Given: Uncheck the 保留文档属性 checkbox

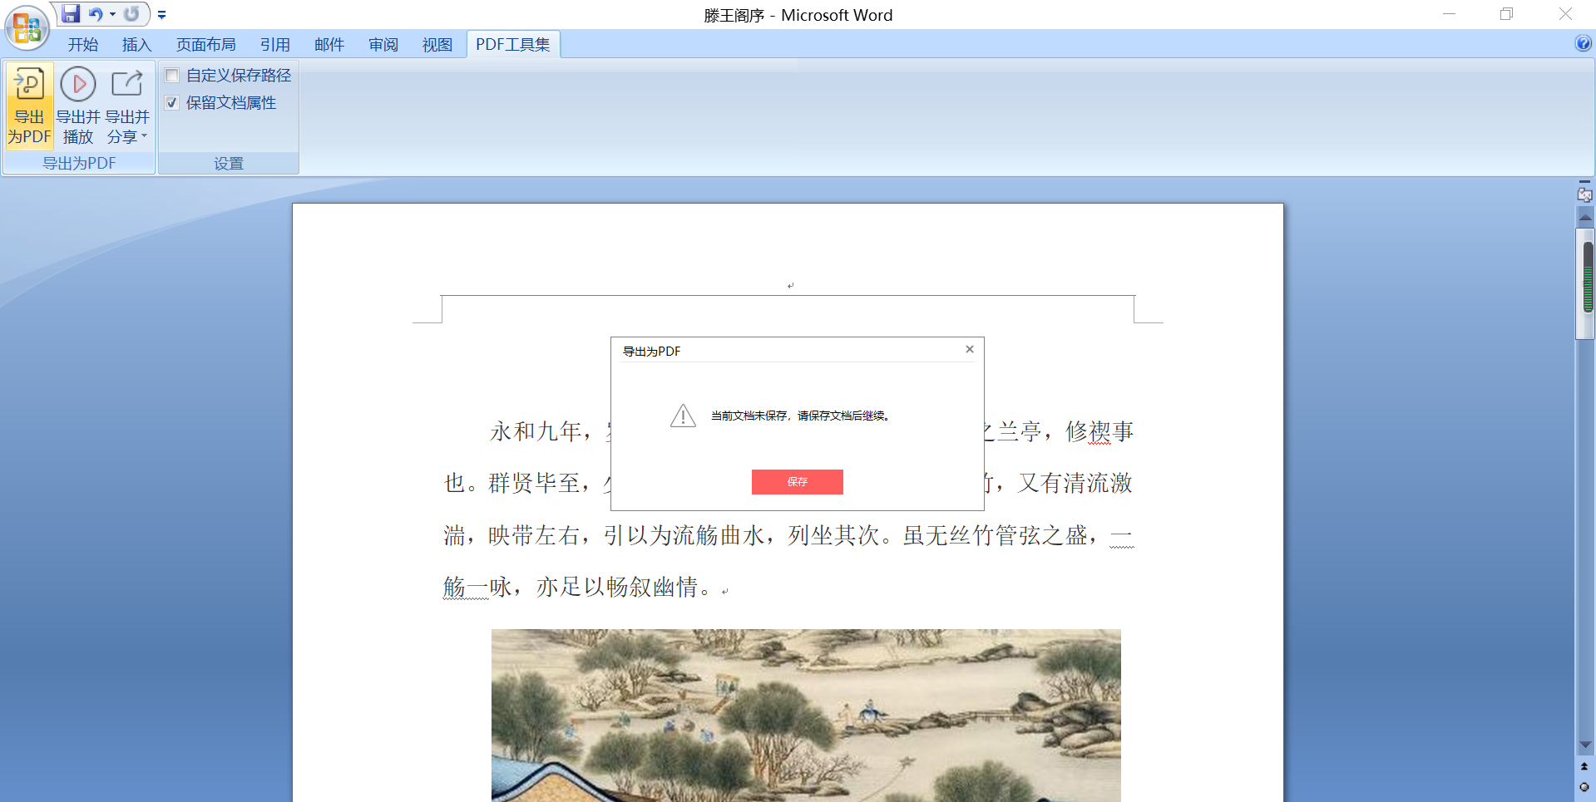Looking at the screenshot, I should point(172,103).
